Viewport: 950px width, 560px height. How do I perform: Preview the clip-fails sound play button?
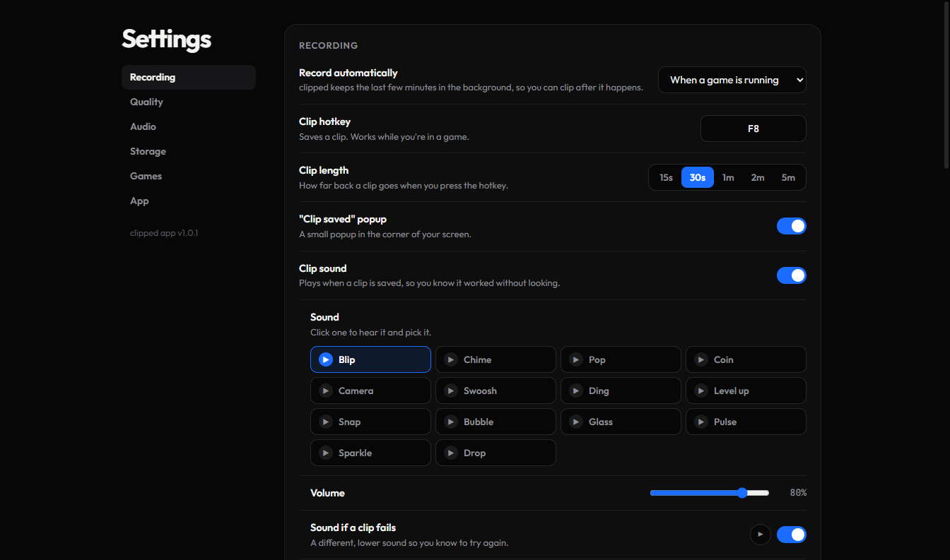tap(761, 535)
